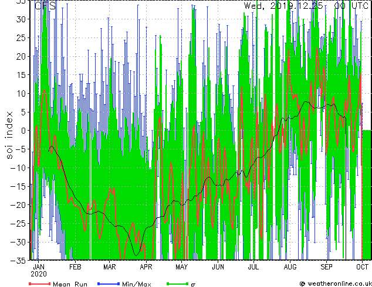
Task: Click the CFS chart title
Action: coord(45,6)
